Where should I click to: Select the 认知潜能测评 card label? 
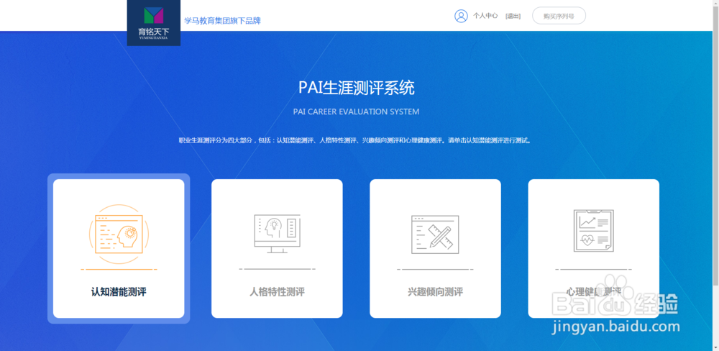[119, 292]
